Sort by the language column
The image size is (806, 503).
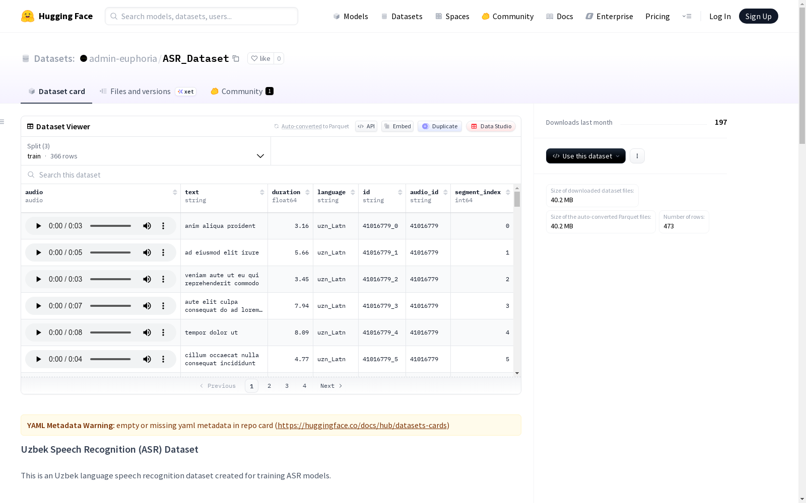click(353, 192)
